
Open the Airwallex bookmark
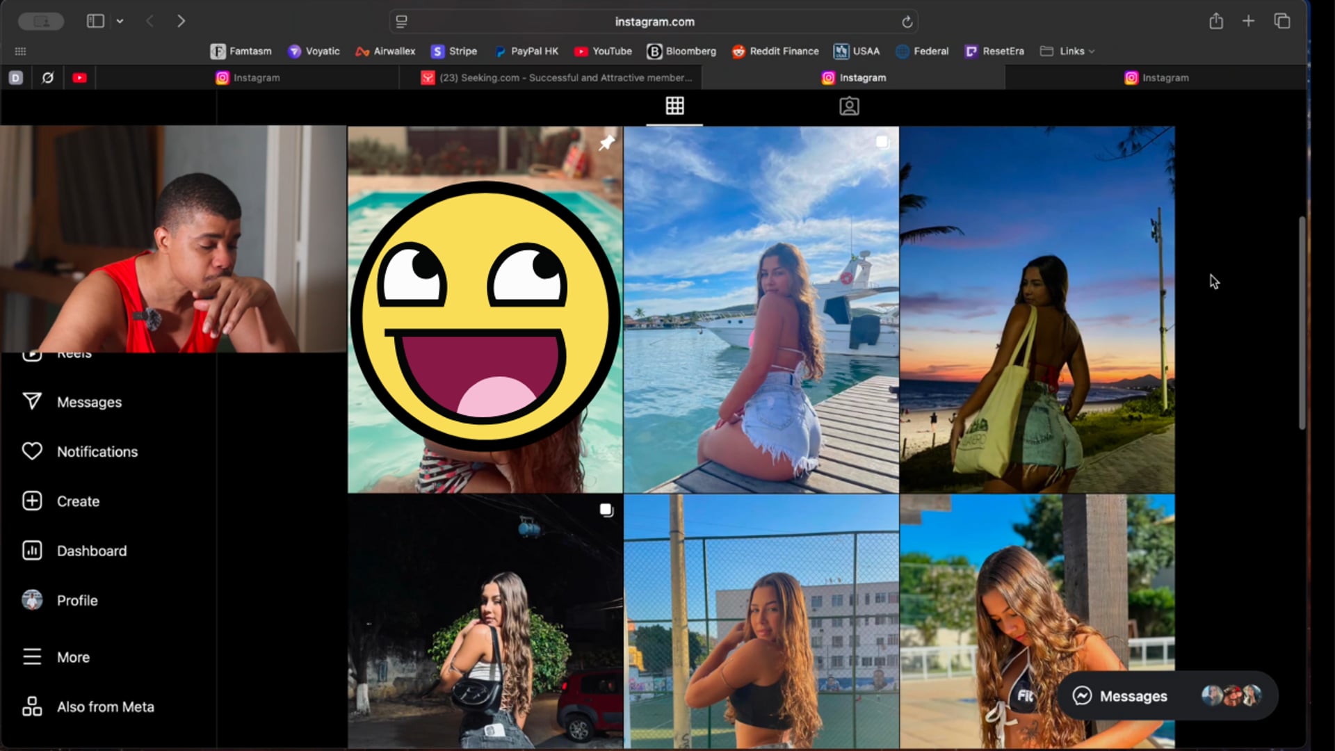click(x=385, y=51)
